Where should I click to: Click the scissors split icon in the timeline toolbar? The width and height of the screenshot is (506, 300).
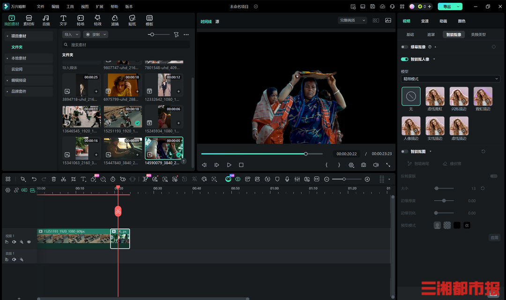(64, 179)
